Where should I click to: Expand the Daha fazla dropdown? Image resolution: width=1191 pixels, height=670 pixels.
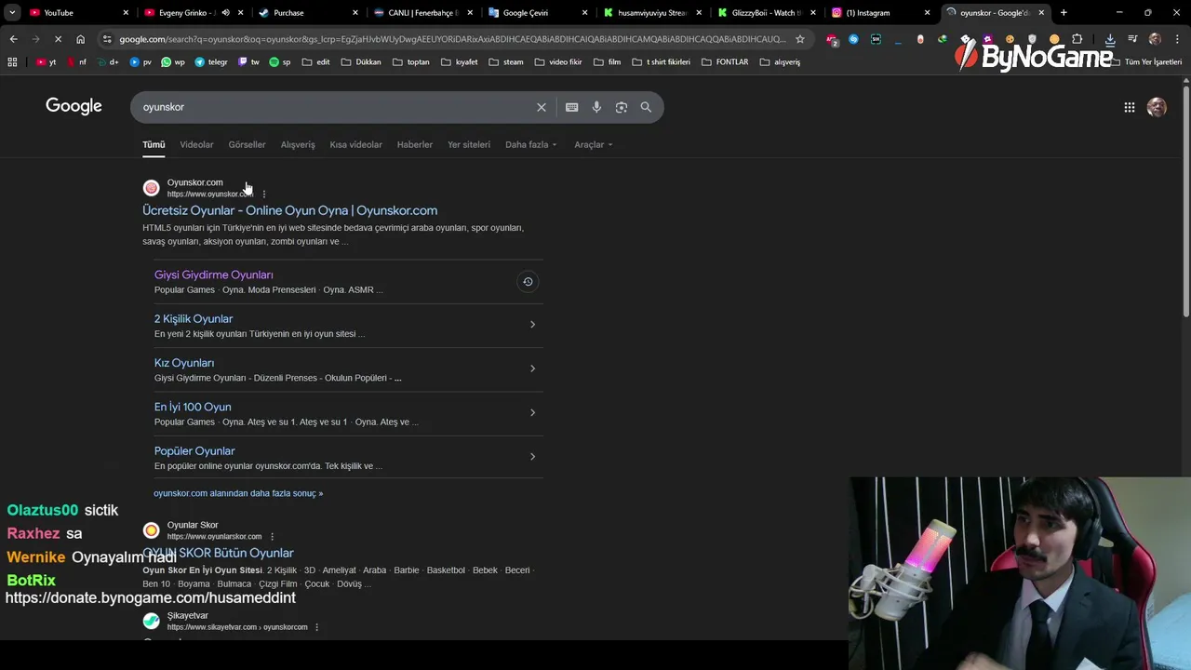[x=530, y=144]
